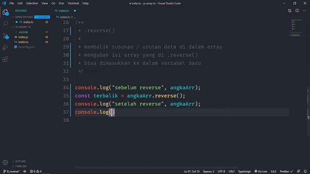Open the Help menu
310x174 pixels.
click(x=85, y=3)
